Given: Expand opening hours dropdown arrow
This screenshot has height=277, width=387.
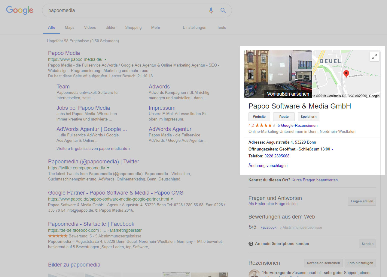Looking at the screenshot, I should point(332,149).
